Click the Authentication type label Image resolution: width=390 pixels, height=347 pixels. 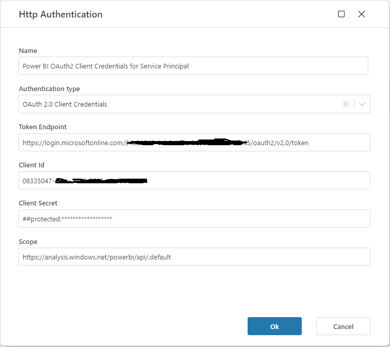(x=49, y=89)
